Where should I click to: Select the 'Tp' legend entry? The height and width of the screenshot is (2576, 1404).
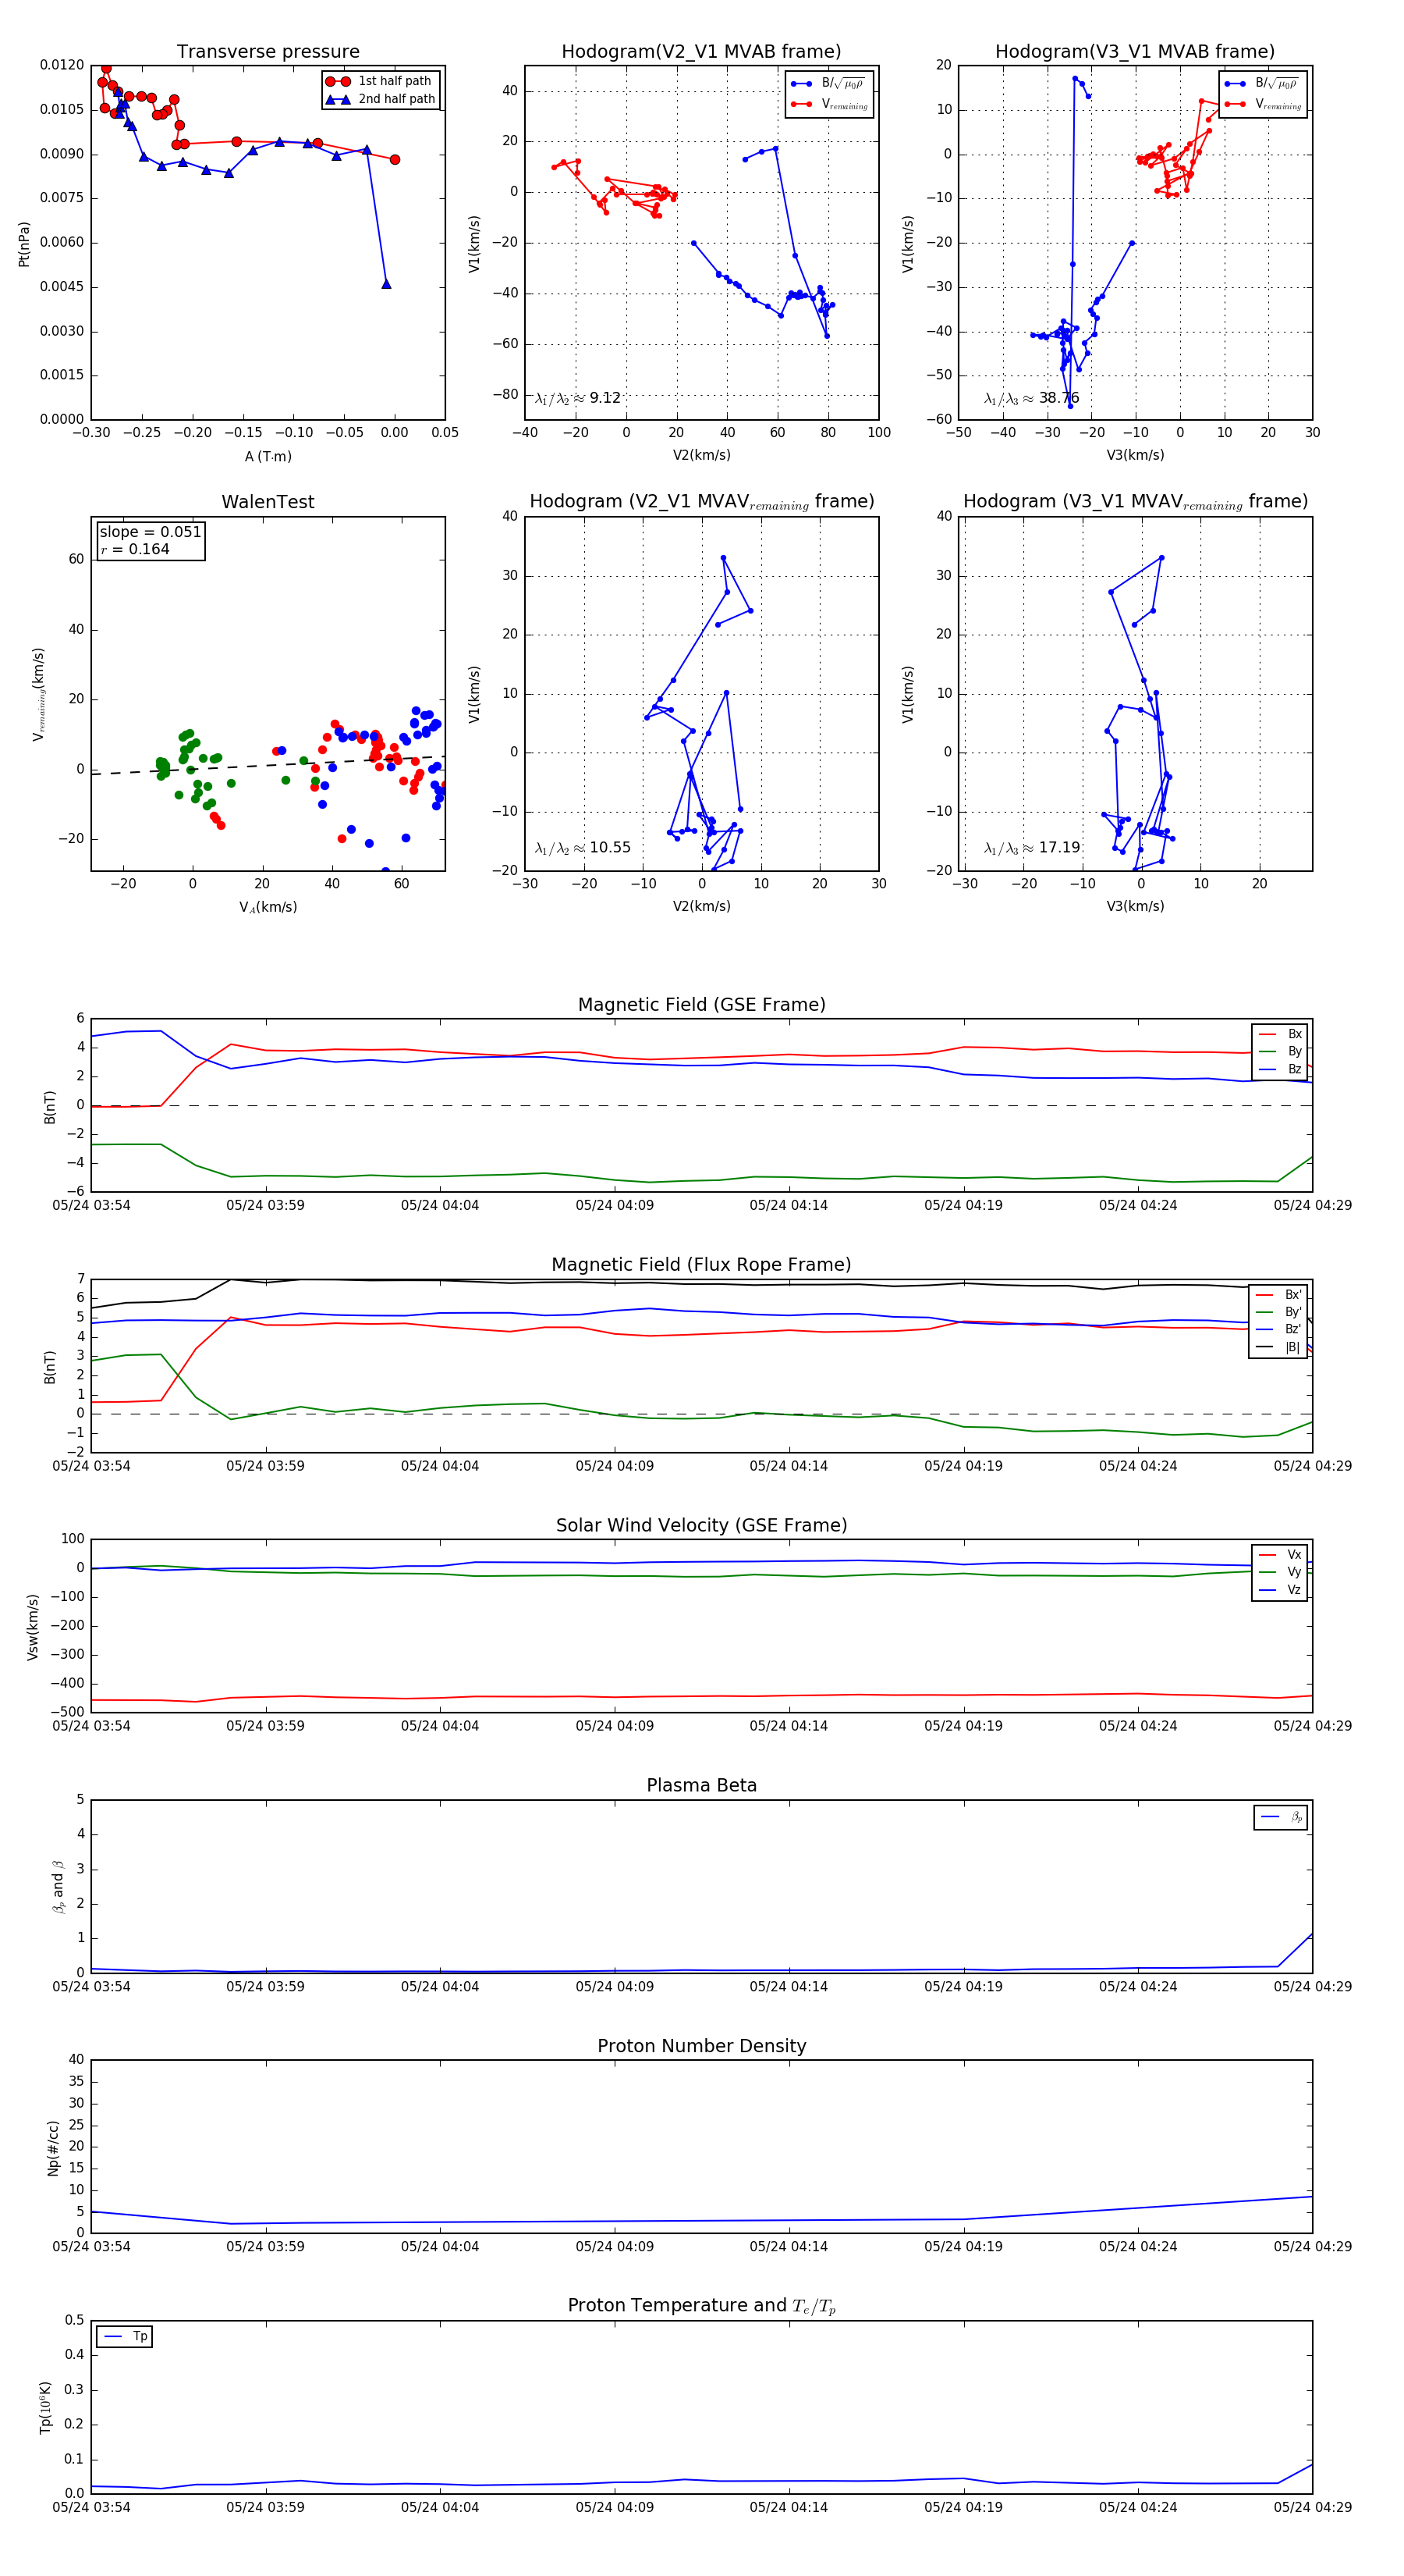coord(124,2336)
